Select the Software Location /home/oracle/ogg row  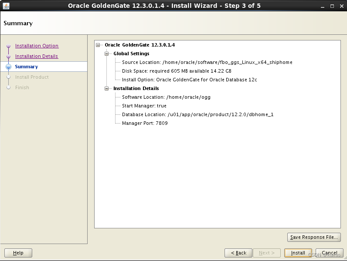(x=166, y=97)
